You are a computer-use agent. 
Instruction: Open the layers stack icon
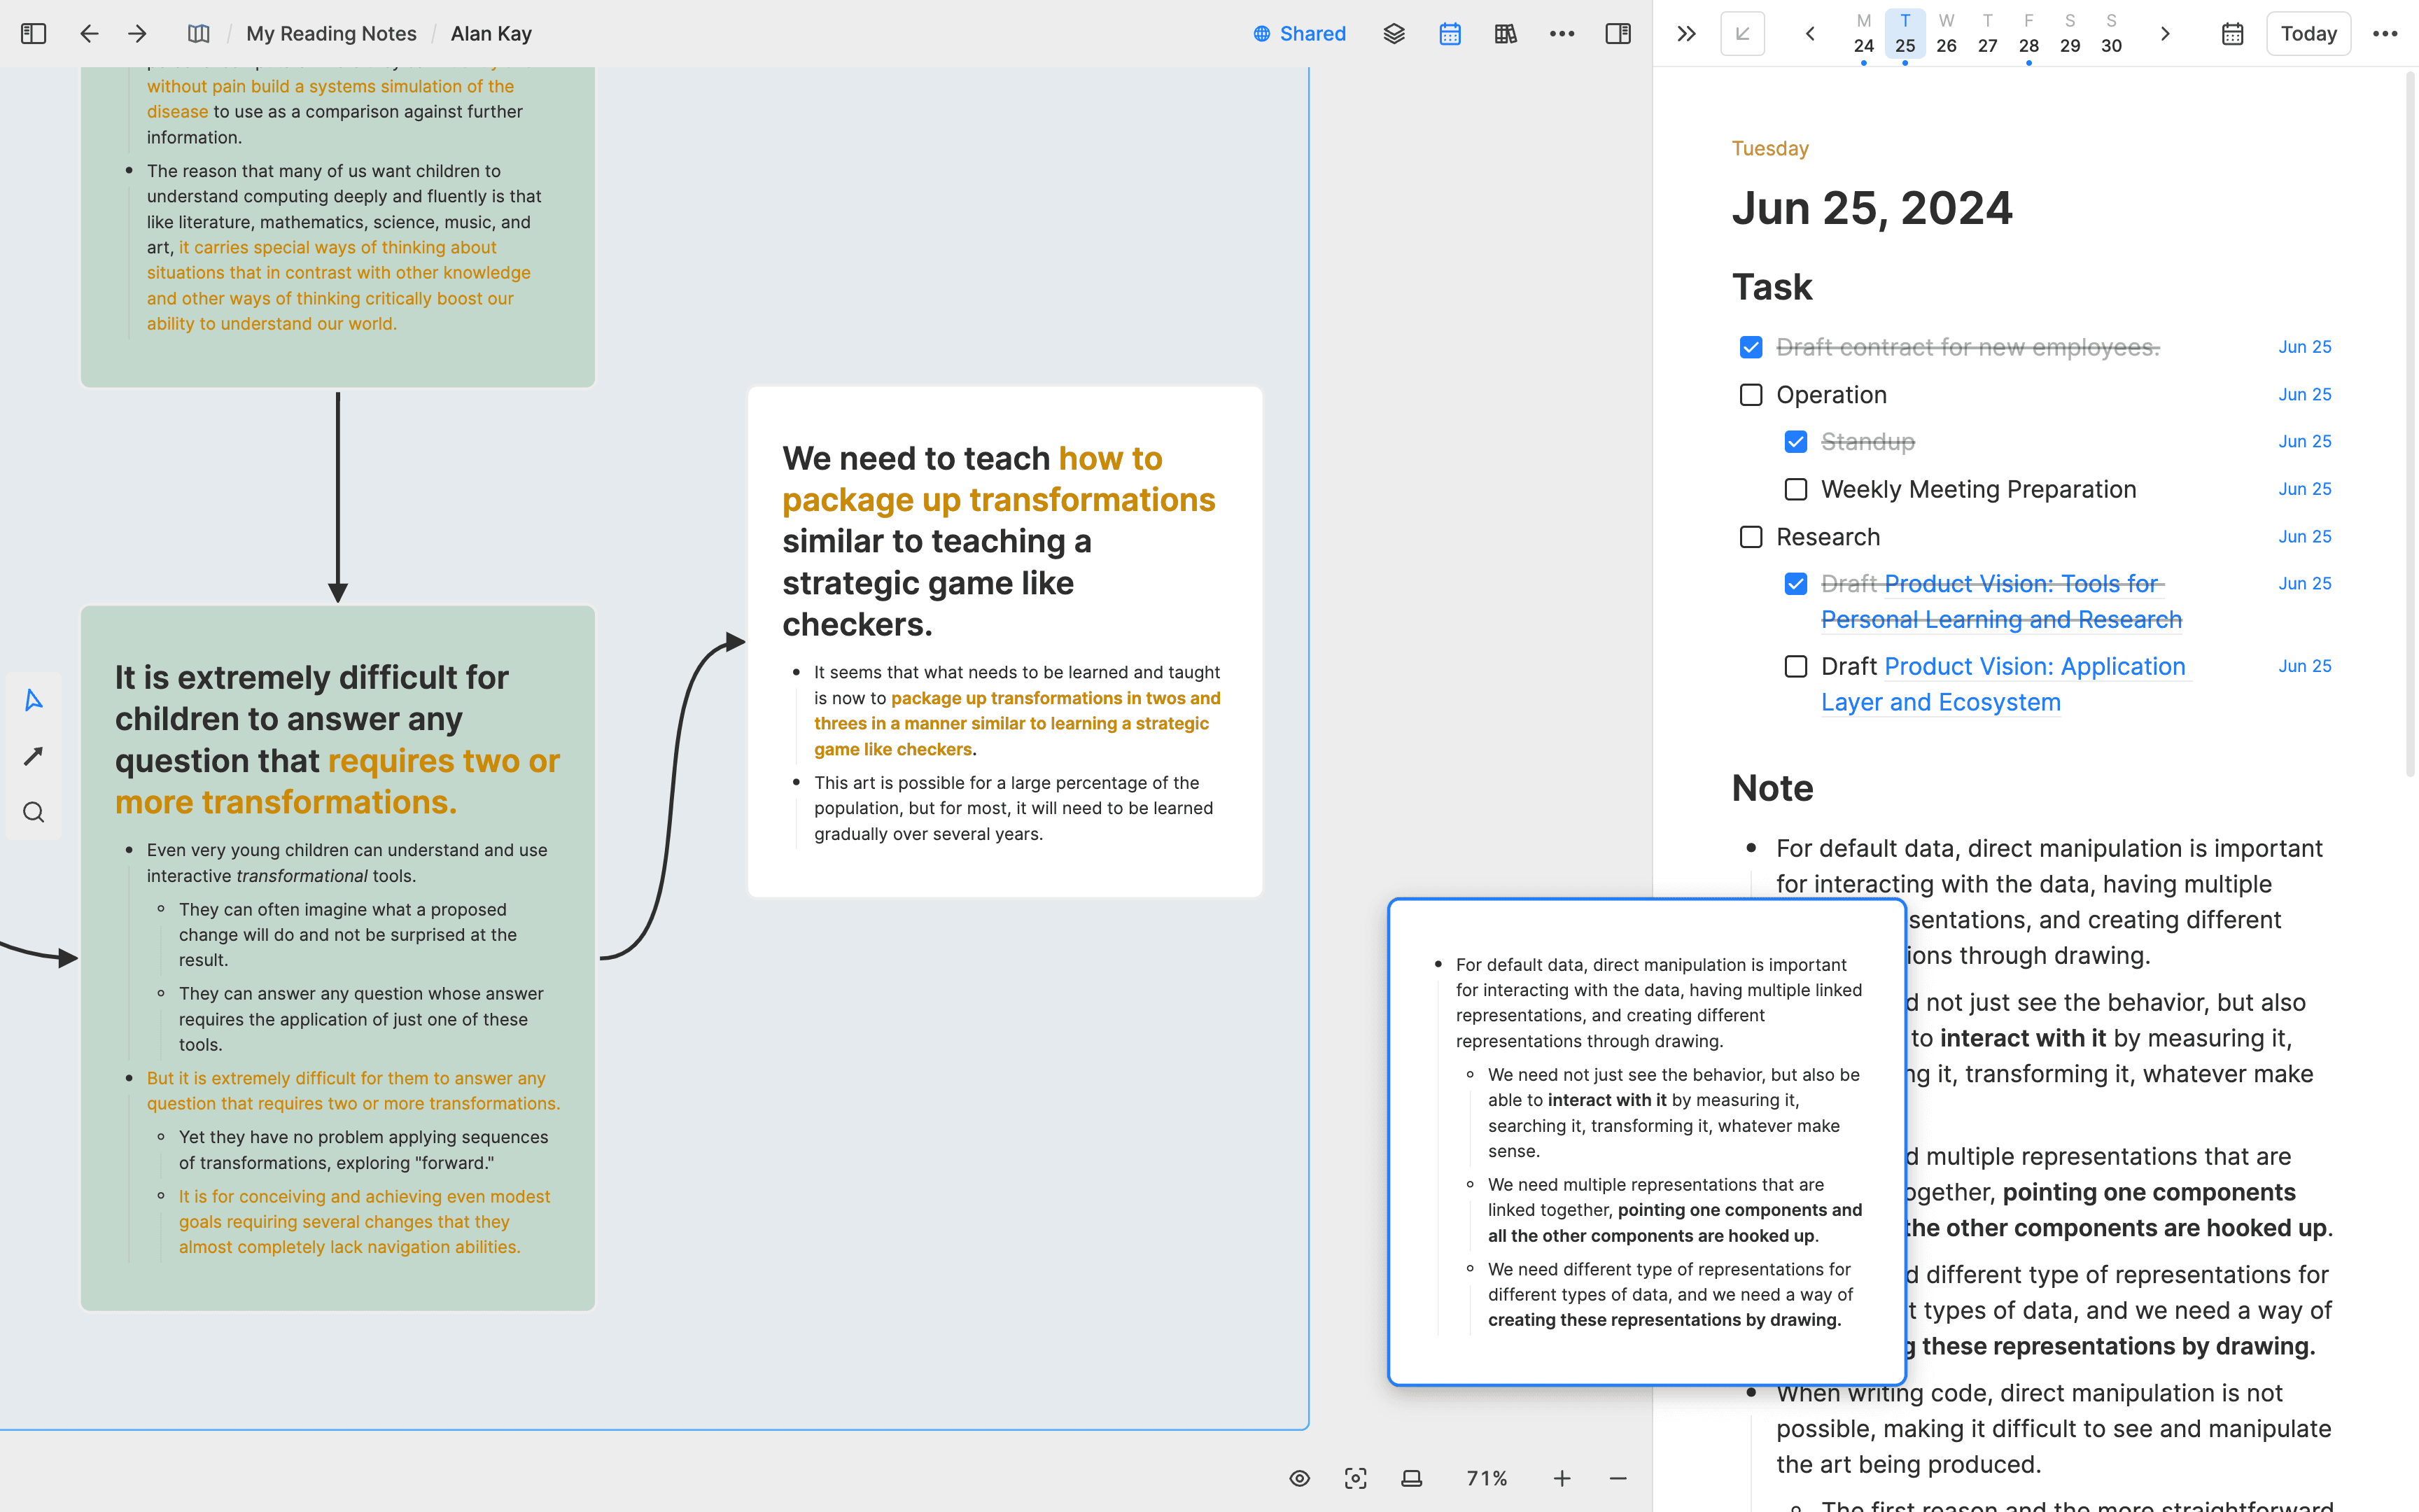[x=1394, y=33]
